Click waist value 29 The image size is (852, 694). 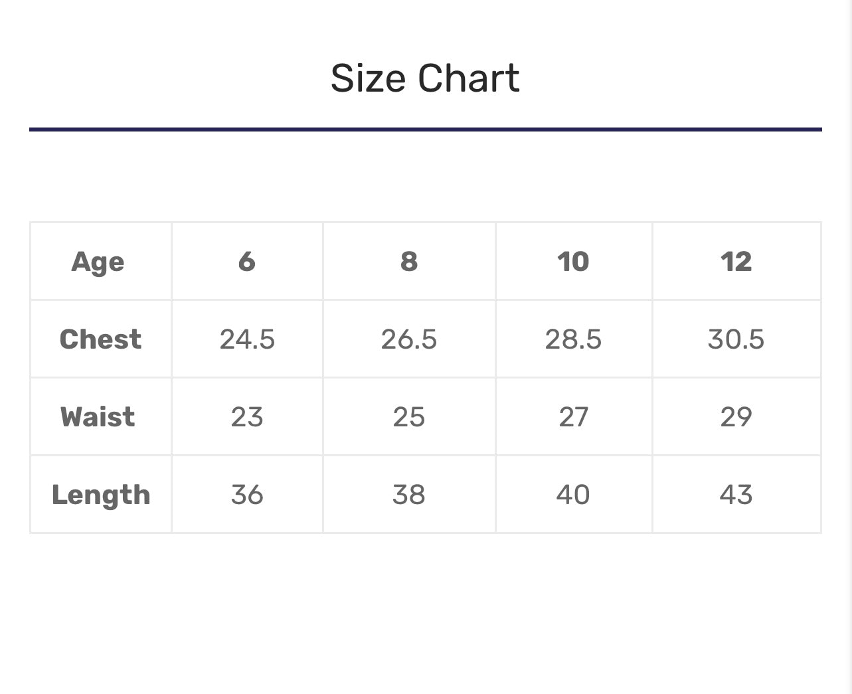pos(736,417)
